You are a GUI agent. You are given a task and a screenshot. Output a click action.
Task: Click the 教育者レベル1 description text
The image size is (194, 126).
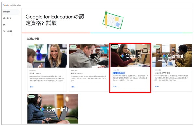pyautogui.click(x=47, y=78)
